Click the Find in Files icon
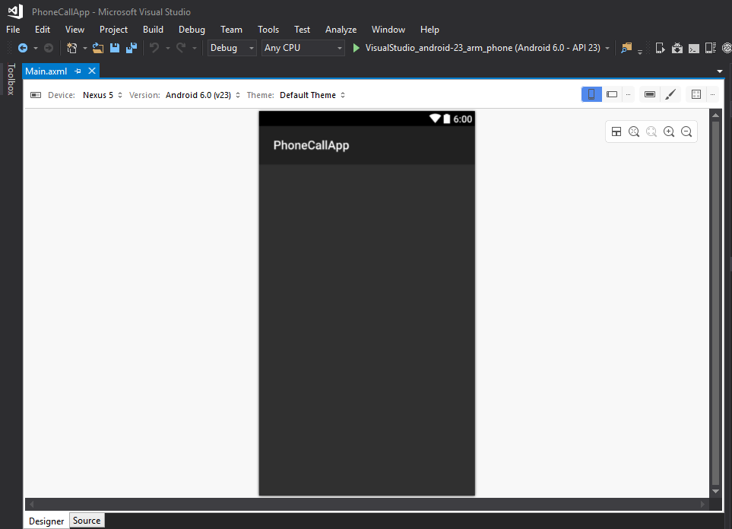 pyautogui.click(x=626, y=48)
